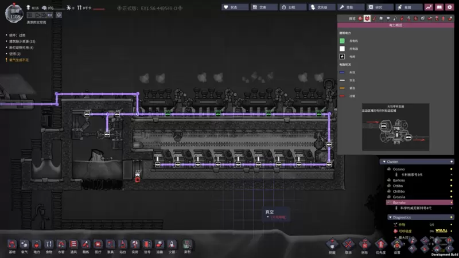Open the 星图 (Starmap) menu
Image resolution: width=459 pixels, height=258 pixels.
tap(409, 7)
